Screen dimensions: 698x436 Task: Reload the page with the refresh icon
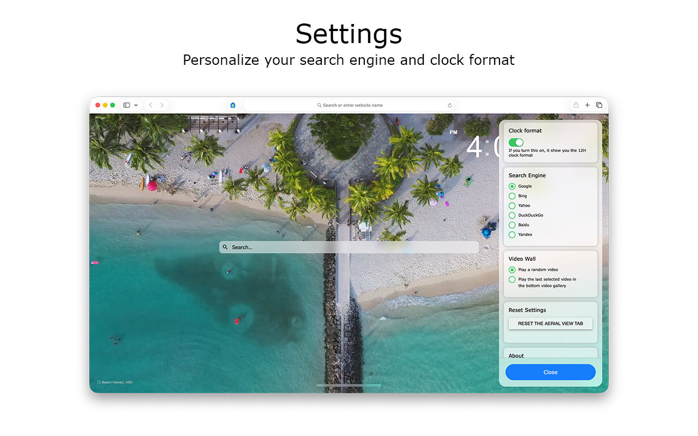(x=450, y=105)
